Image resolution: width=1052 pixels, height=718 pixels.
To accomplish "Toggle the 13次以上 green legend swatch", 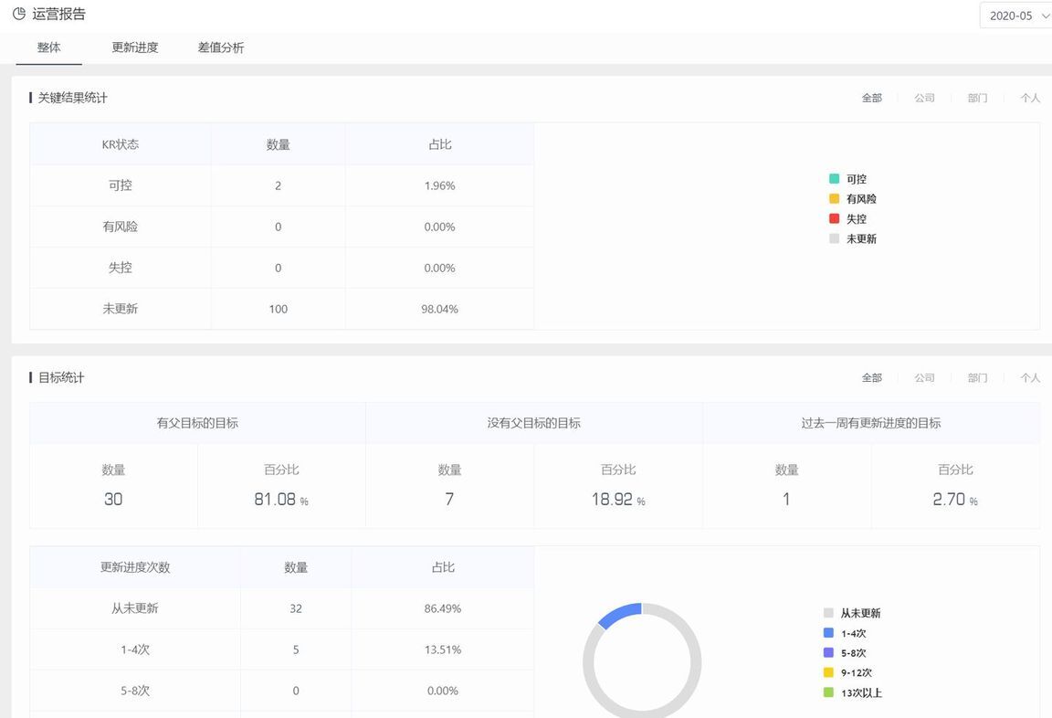I will 828,692.
